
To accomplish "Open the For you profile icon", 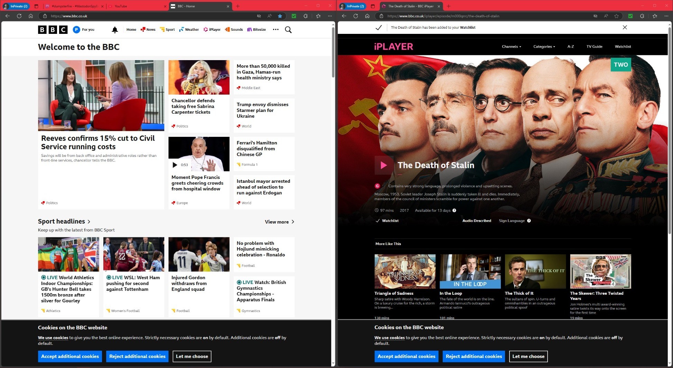I will click(76, 30).
